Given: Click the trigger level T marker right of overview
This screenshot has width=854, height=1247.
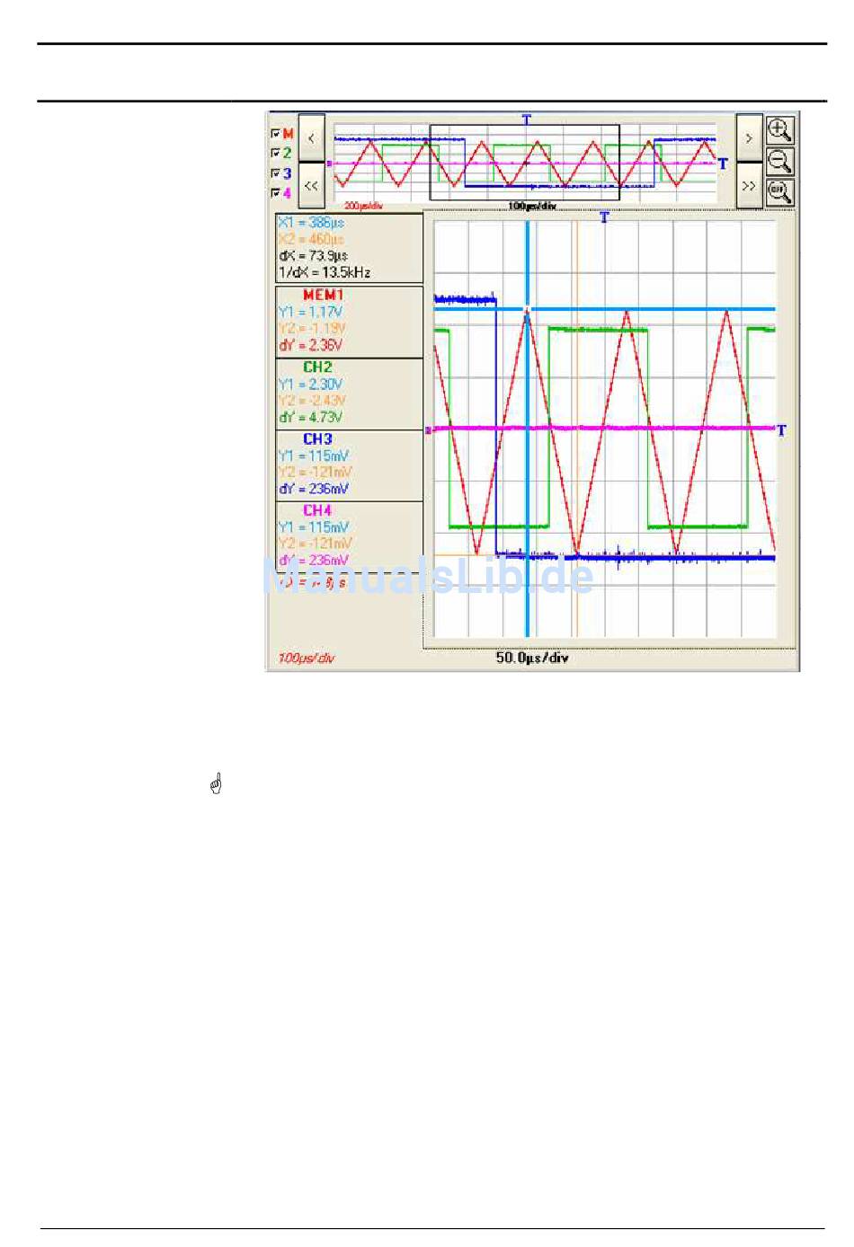Looking at the screenshot, I should coord(722,164).
